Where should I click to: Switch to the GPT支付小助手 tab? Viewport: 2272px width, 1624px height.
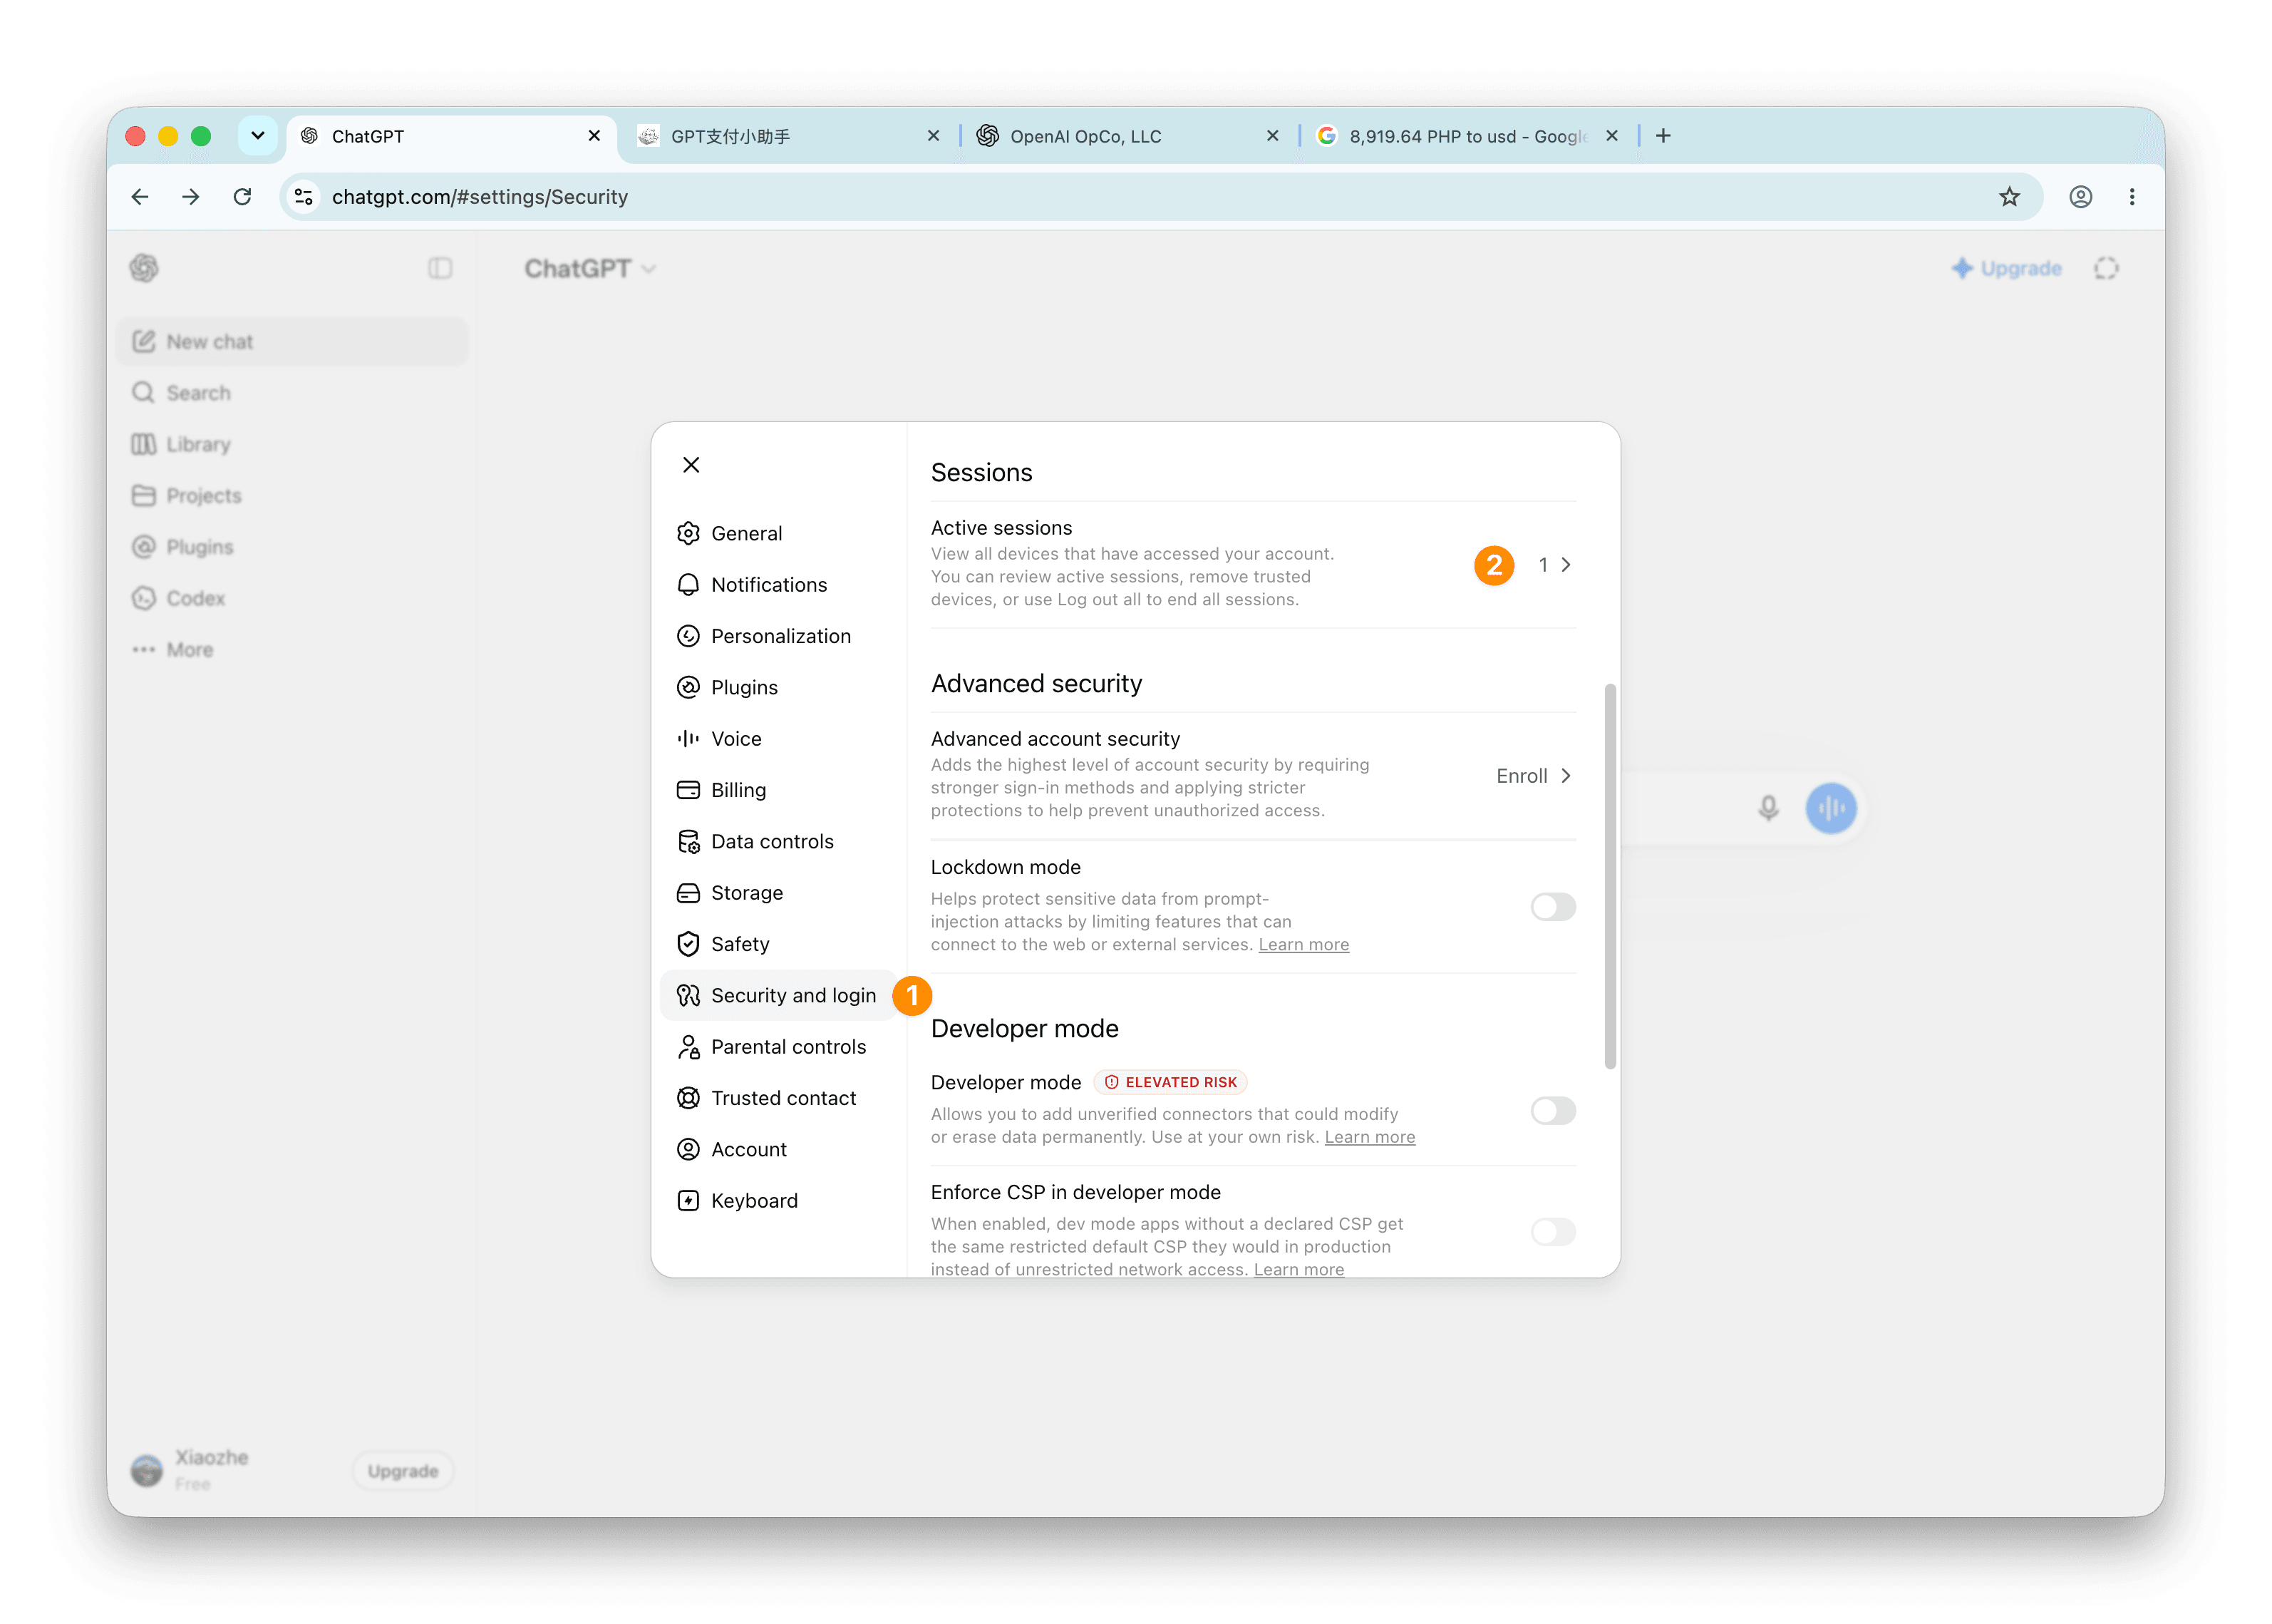pyautogui.click(x=788, y=137)
